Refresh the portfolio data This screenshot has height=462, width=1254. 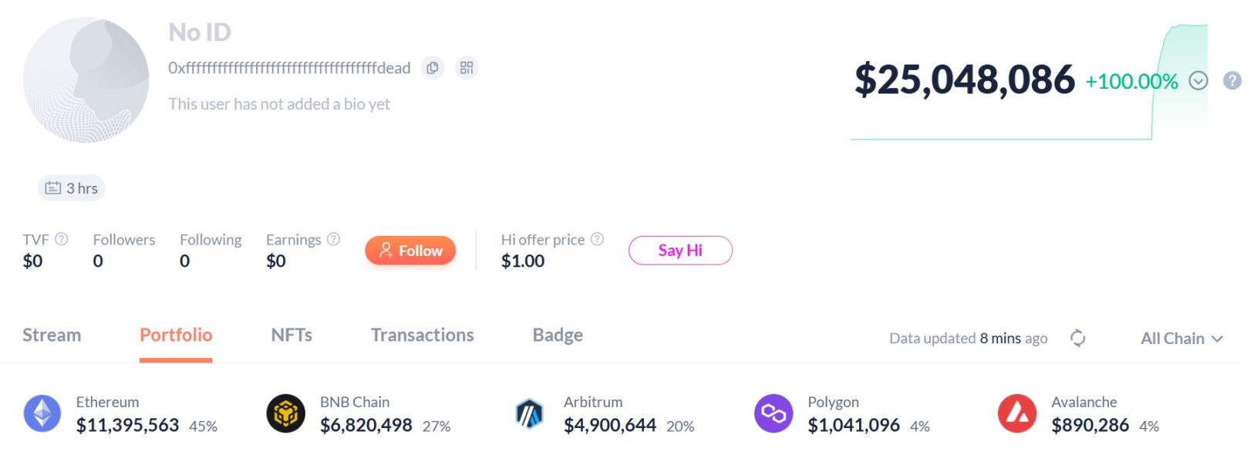(1077, 338)
